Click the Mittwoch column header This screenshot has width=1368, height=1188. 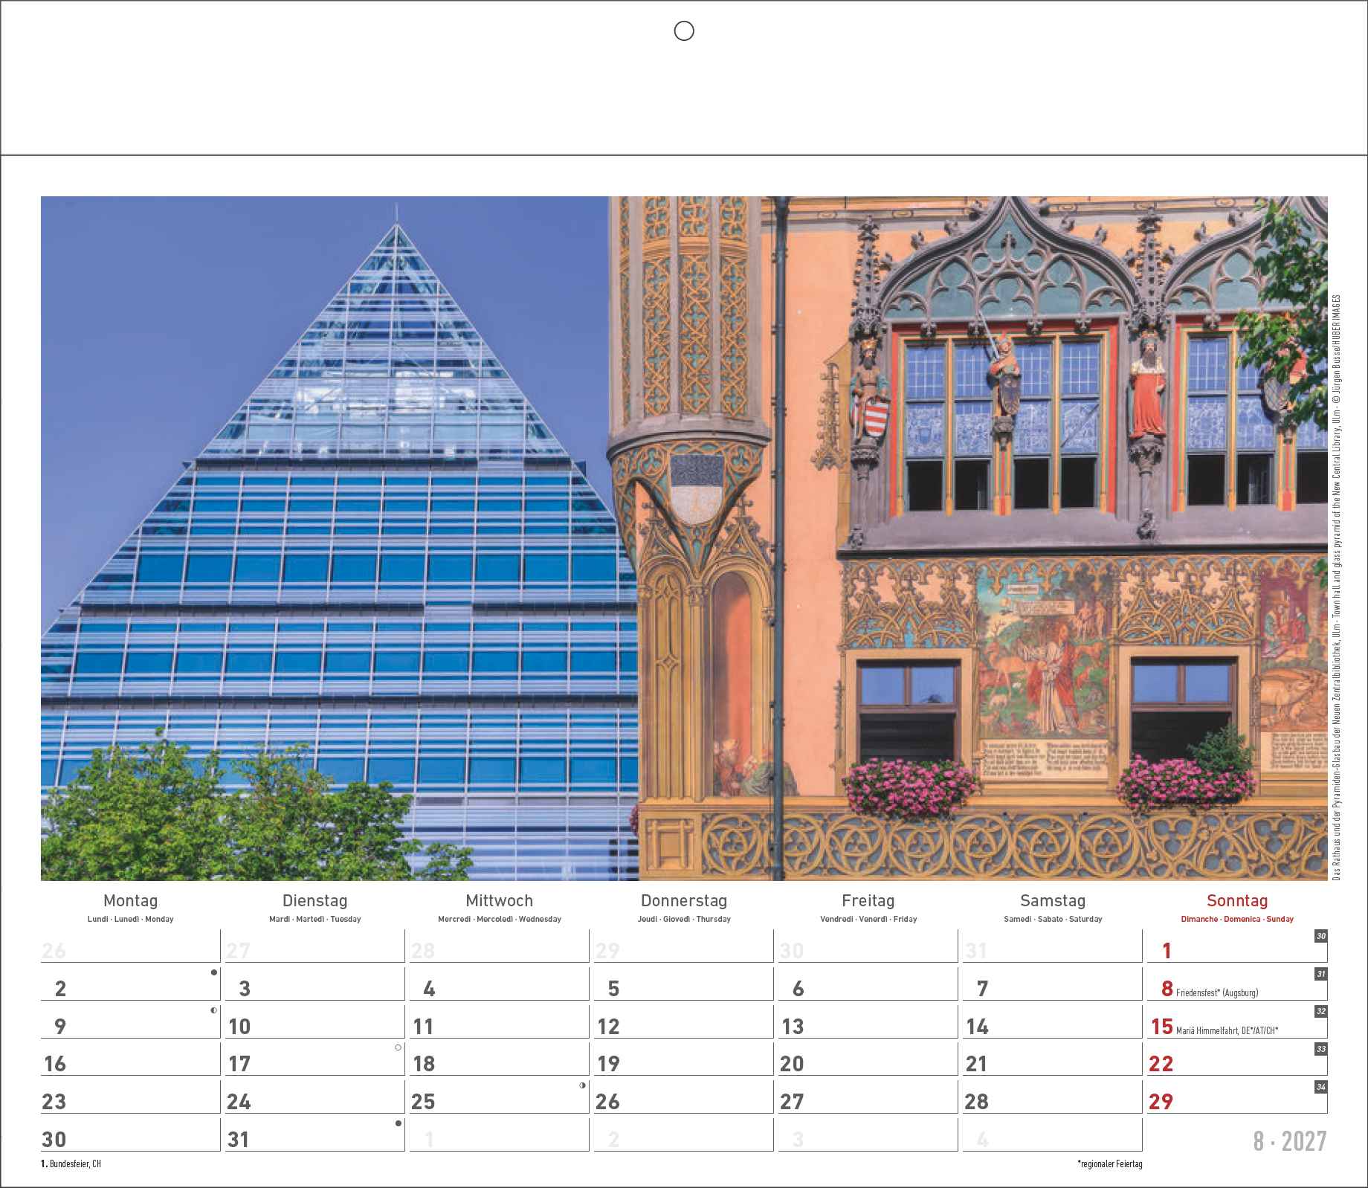pos(500,900)
